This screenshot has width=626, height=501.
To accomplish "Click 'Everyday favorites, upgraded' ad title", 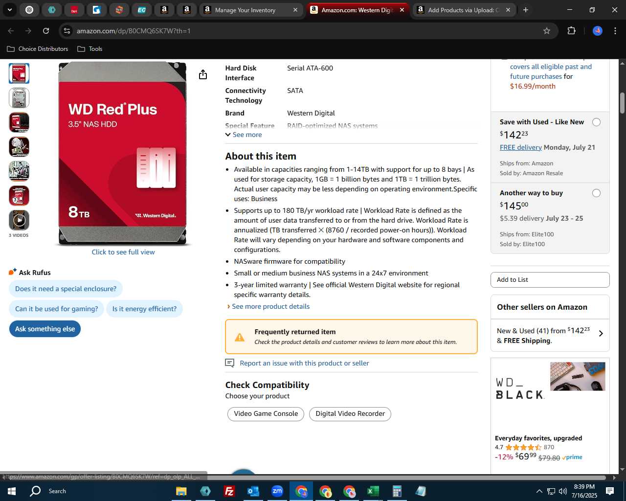I will tap(538, 438).
